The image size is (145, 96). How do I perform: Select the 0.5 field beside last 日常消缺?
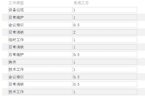coord(105,84)
